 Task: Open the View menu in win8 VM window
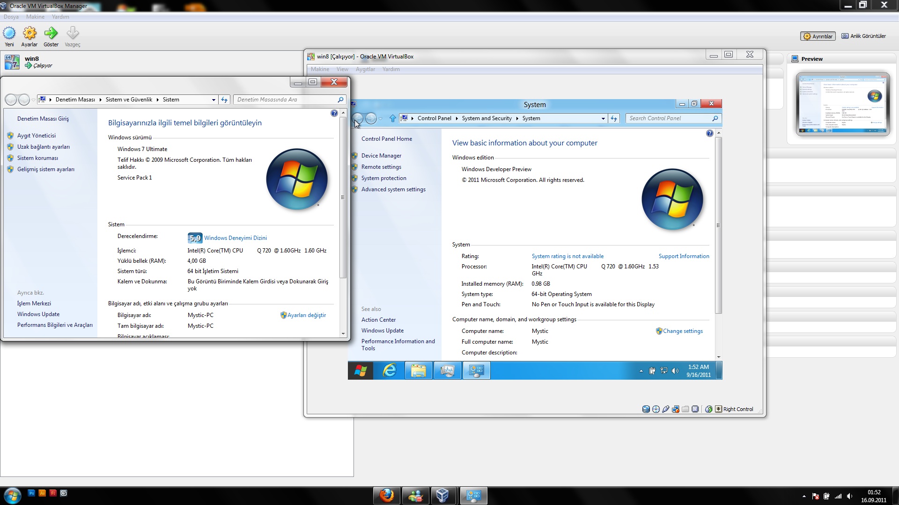[342, 69]
